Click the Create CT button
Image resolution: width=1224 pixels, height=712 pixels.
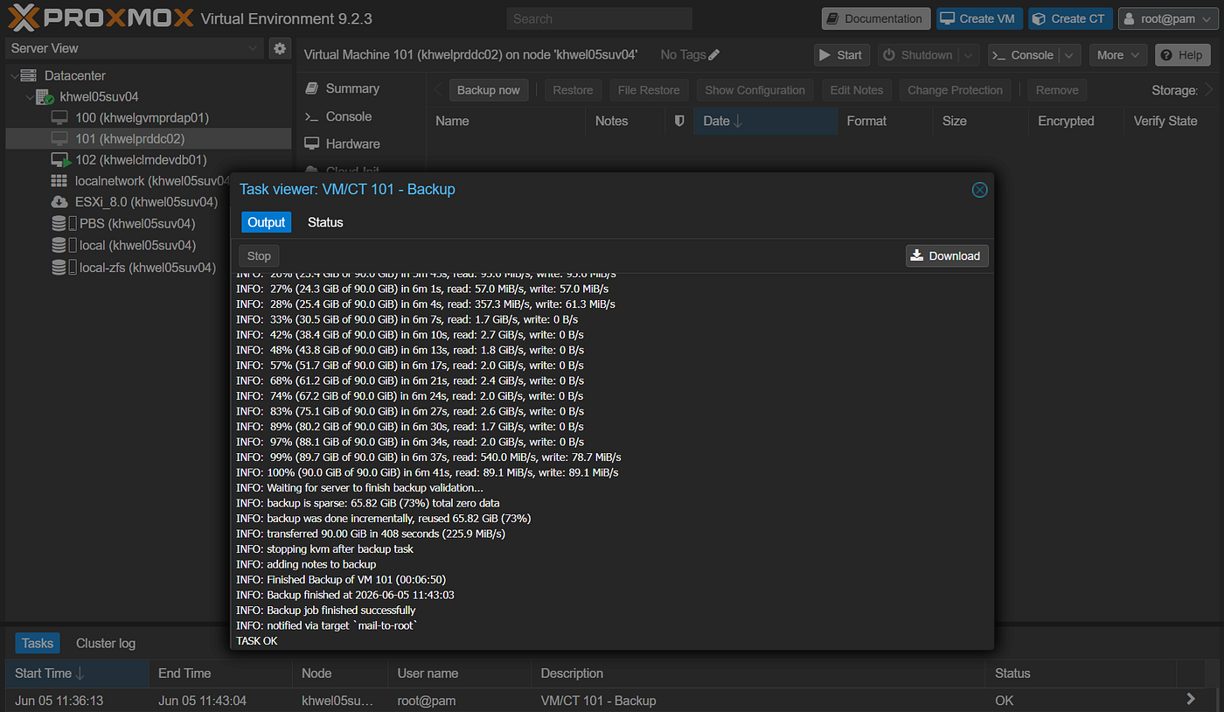(1069, 18)
